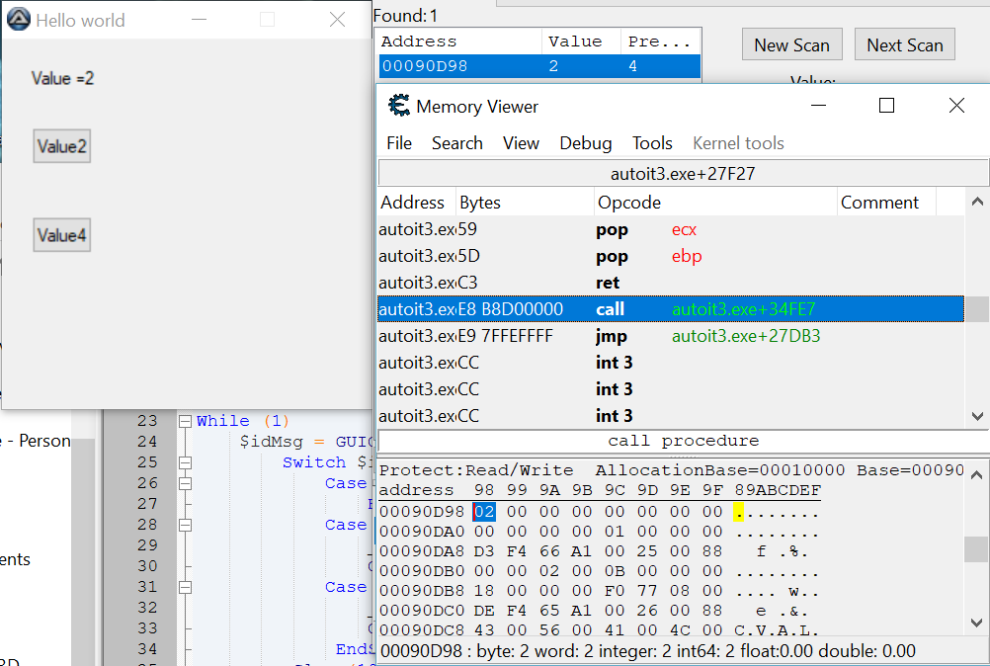Screen dimensions: 990x666
Task: Select the ret instruction row
Action: point(671,283)
